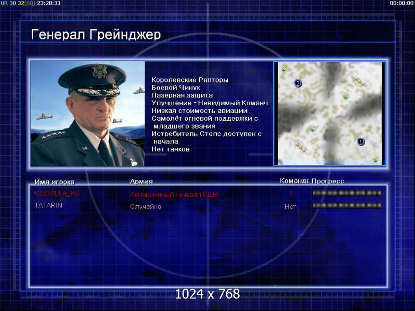This screenshot has height=311, width=415.
Task: Select player name GODZILLA_KG
Action: tap(57, 193)
